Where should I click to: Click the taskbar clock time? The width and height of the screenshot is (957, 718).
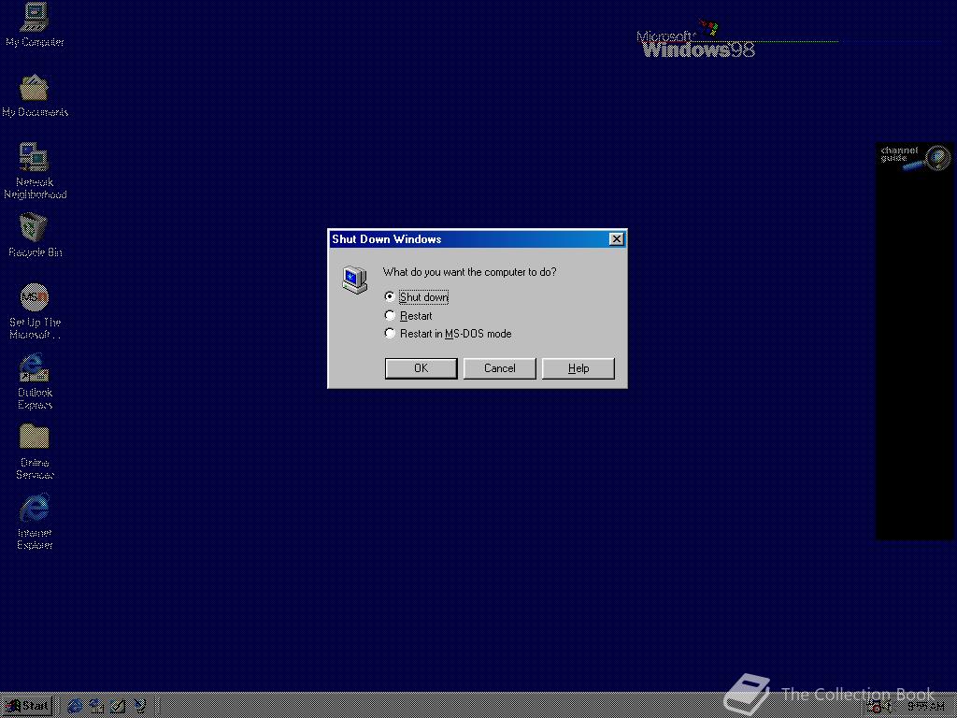pos(925,707)
